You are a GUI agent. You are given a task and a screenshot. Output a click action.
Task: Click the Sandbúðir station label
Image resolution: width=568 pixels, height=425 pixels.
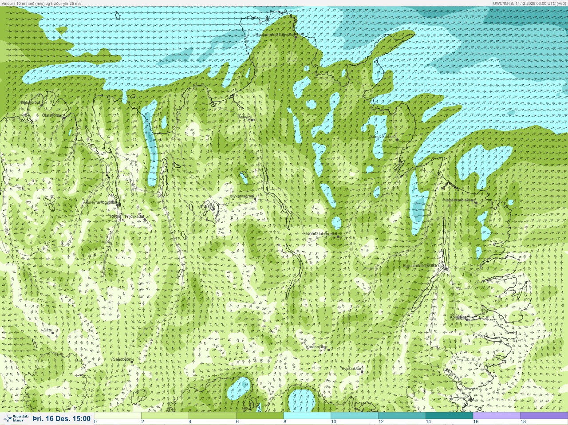pyautogui.click(x=122, y=359)
